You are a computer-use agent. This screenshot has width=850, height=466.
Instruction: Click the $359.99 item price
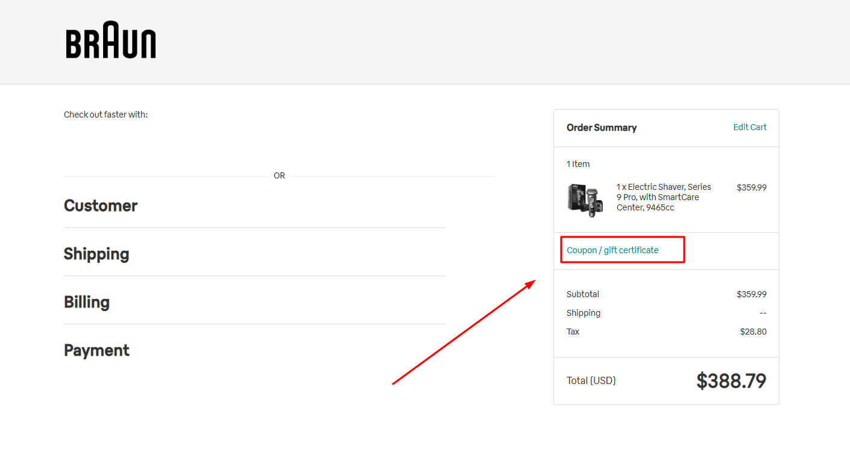click(x=752, y=187)
